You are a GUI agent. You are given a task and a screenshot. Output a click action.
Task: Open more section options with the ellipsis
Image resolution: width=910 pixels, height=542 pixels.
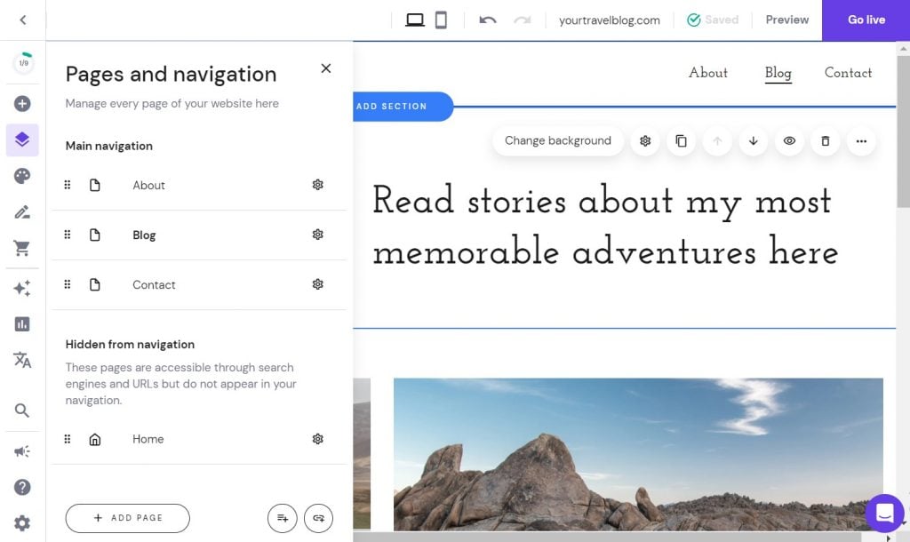click(860, 140)
